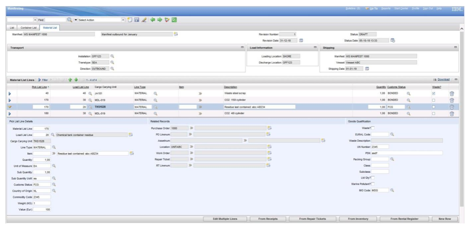Open the calendar picker for Revision Date
The image size is (470, 229).
(x=301, y=40)
